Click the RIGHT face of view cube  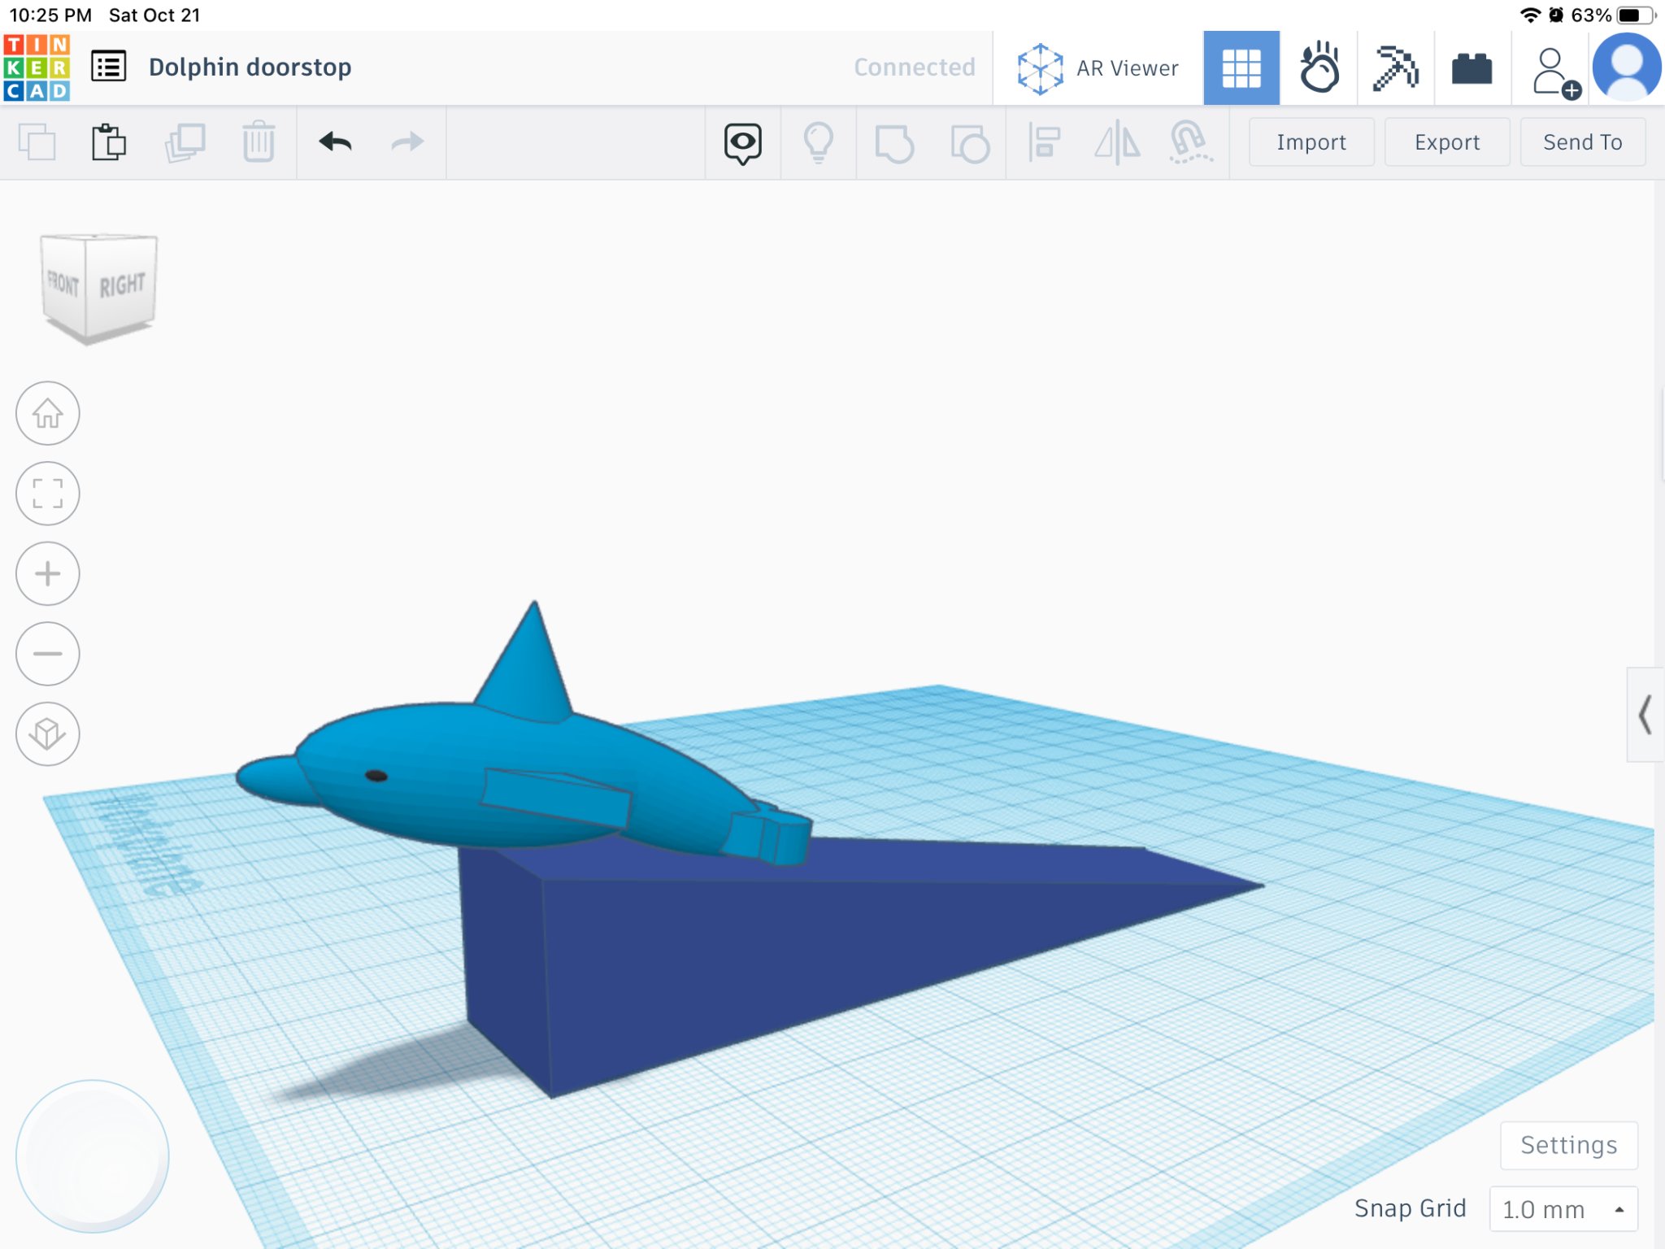click(x=122, y=285)
